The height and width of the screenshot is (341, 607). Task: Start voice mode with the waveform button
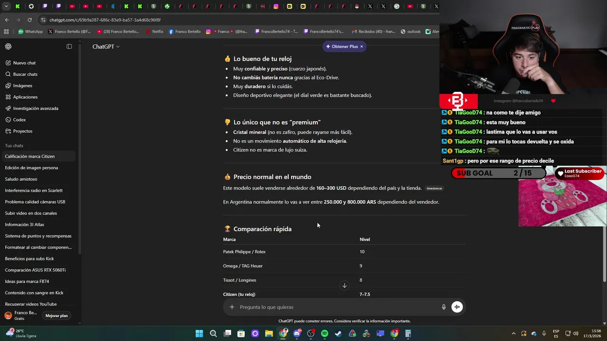pos(457,307)
